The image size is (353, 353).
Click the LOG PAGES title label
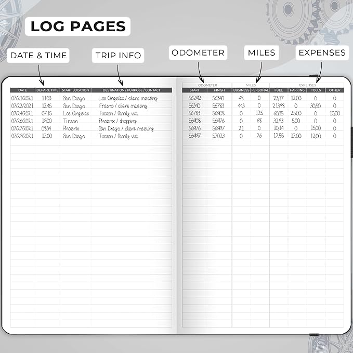77,27
